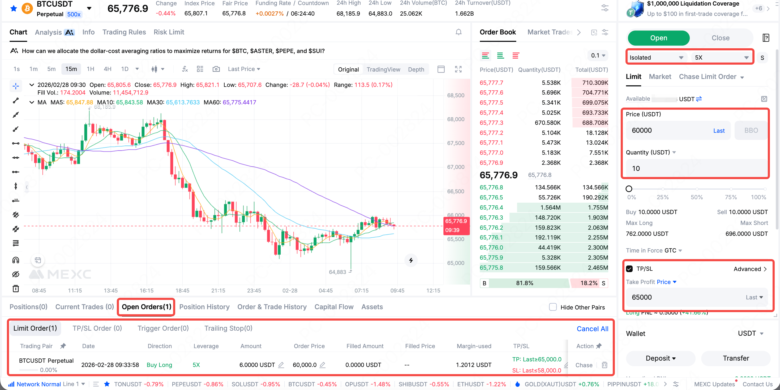780x390 pixels.
Task: Click the Transfer button
Action: 735,358
